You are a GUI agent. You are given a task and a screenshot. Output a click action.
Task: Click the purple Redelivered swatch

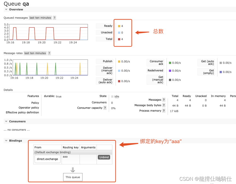pos(170,70)
